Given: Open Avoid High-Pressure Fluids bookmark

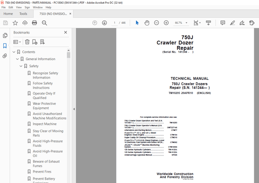Looking at the screenshot, I should pos(48,143).
